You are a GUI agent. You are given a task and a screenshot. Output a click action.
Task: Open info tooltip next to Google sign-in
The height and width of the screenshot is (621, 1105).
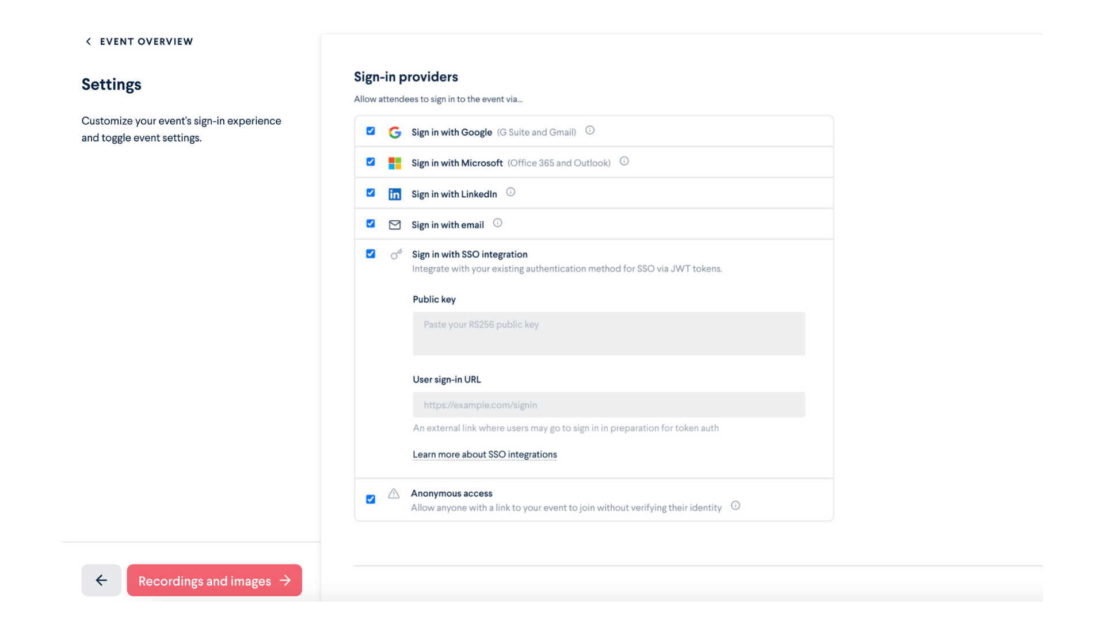point(590,131)
